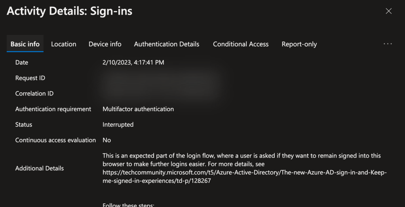Screen dimensions: 405x207
Task: Open the Device info tab
Action: tap(105, 44)
